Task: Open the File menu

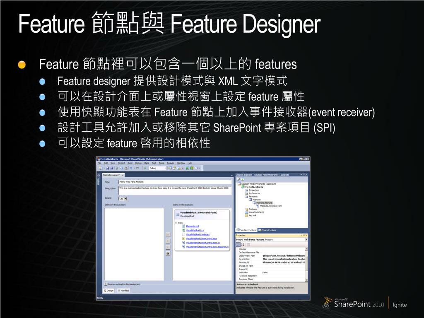Action: tap(99, 163)
